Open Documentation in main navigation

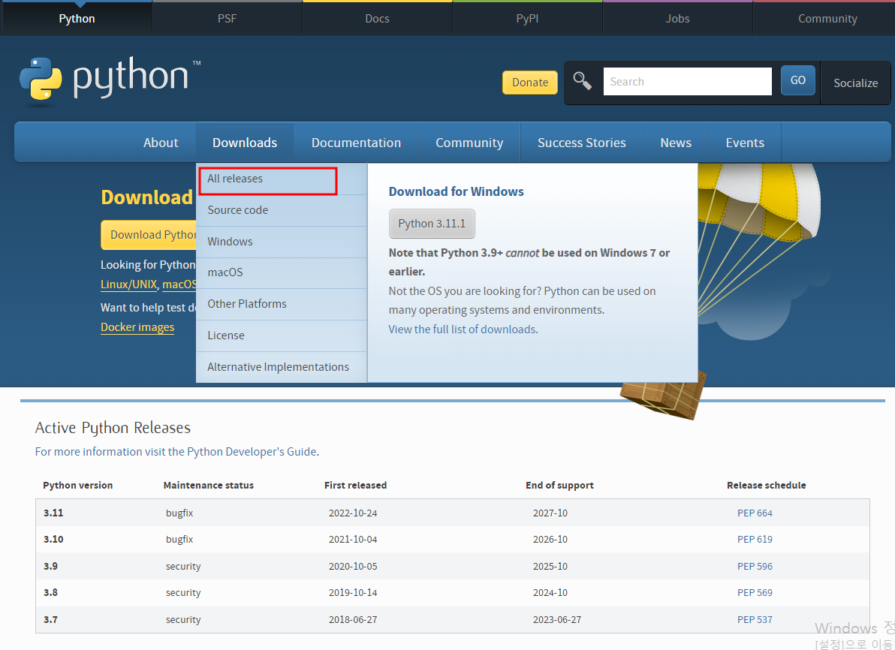[x=356, y=143]
